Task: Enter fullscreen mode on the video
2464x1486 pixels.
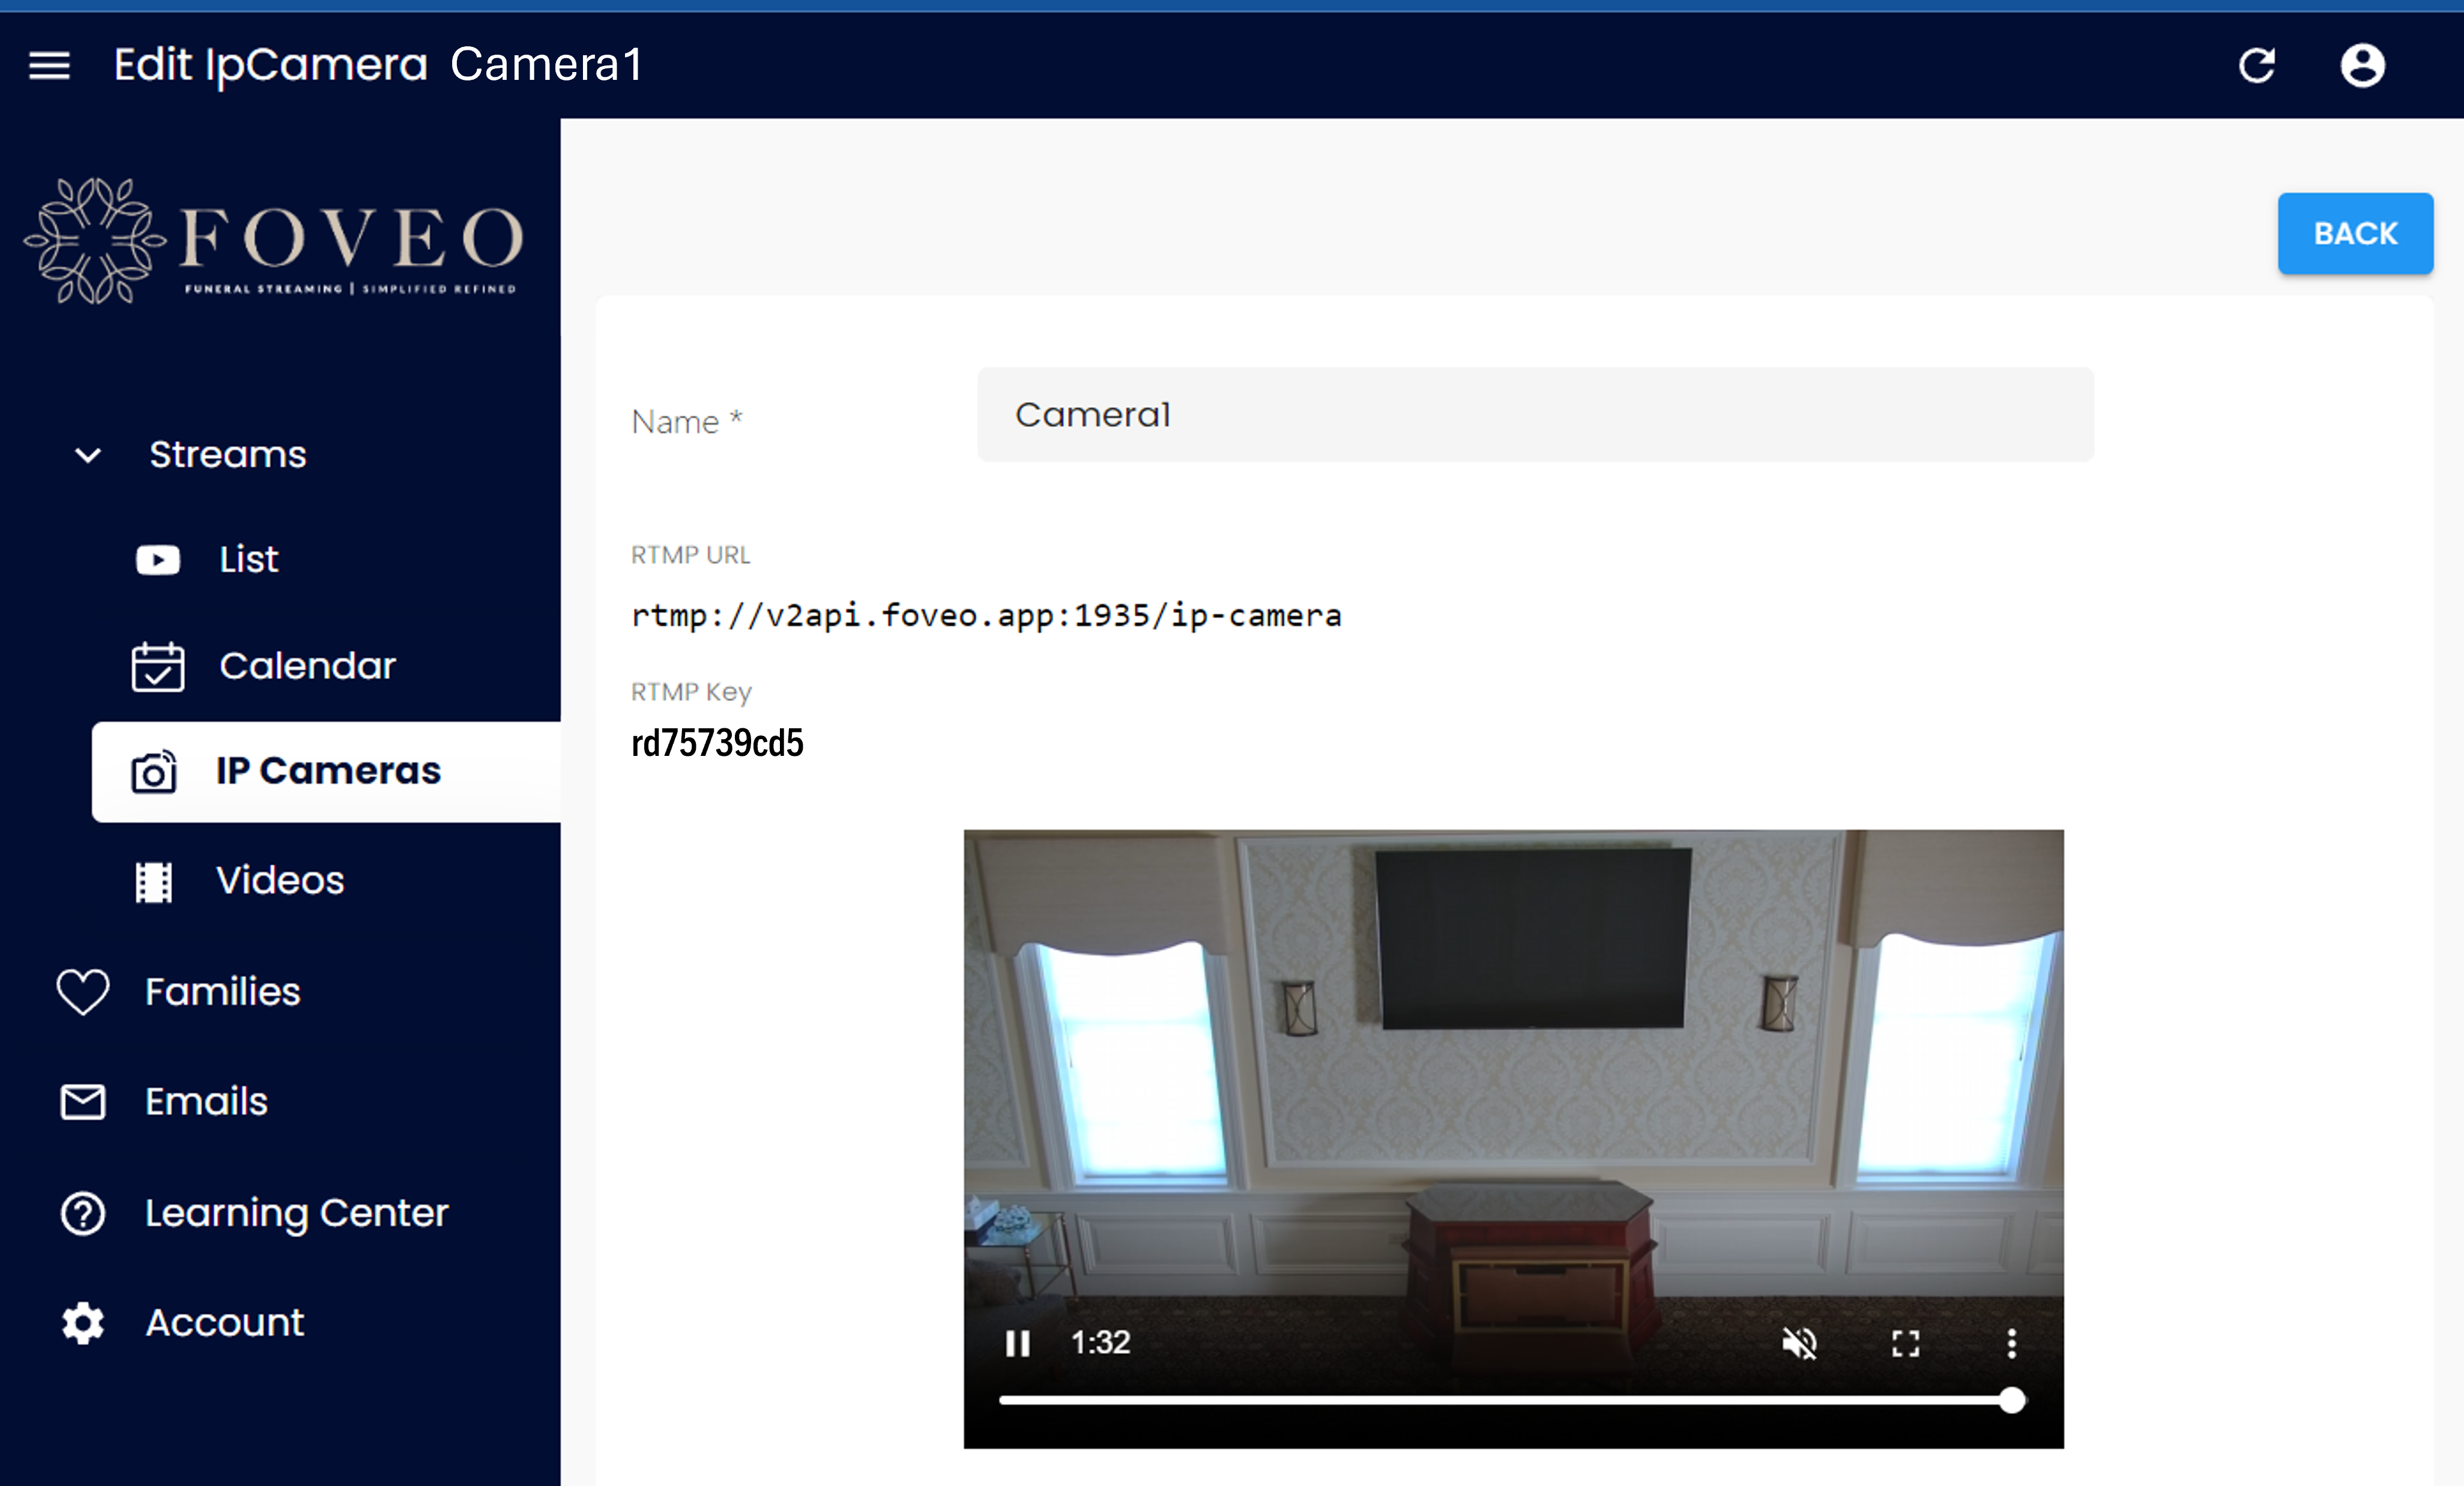Action: pyautogui.click(x=1905, y=1343)
